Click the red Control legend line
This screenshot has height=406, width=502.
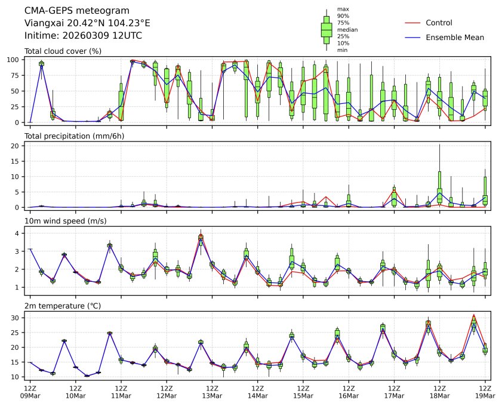click(413, 23)
